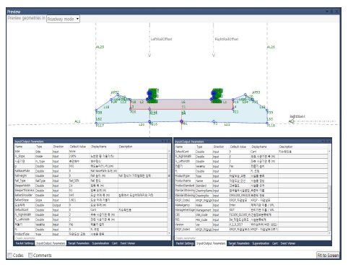Select the SleeperWidth parameter row
This screenshot has height=265, width=348.
click(91, 186)
